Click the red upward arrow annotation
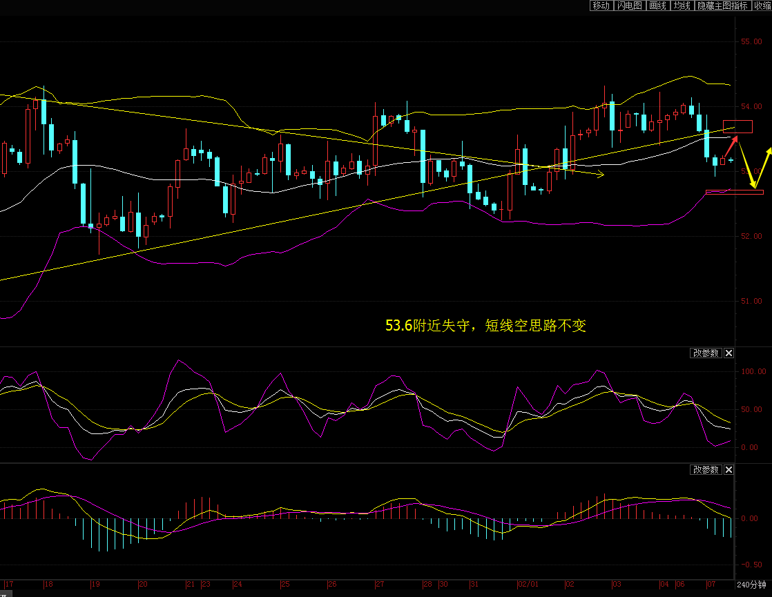 coord(732,146)
